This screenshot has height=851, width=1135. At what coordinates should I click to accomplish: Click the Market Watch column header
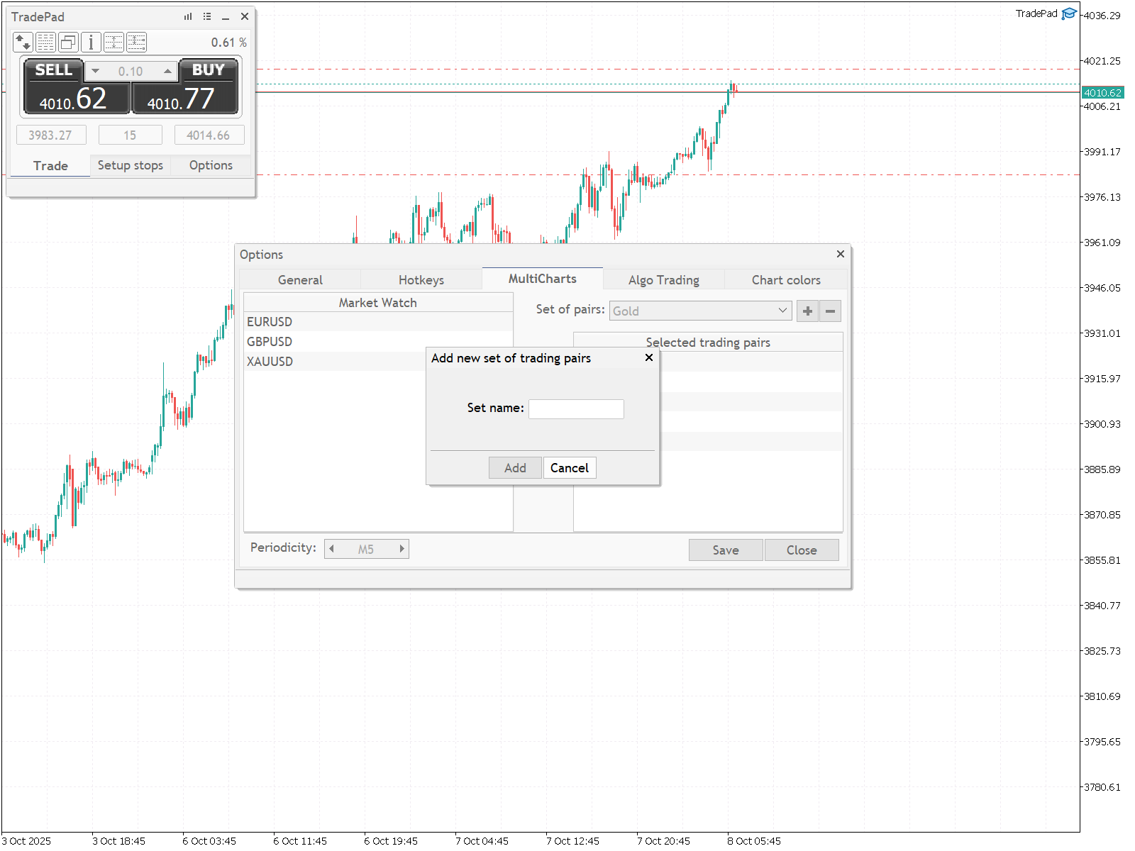point(378,303)
